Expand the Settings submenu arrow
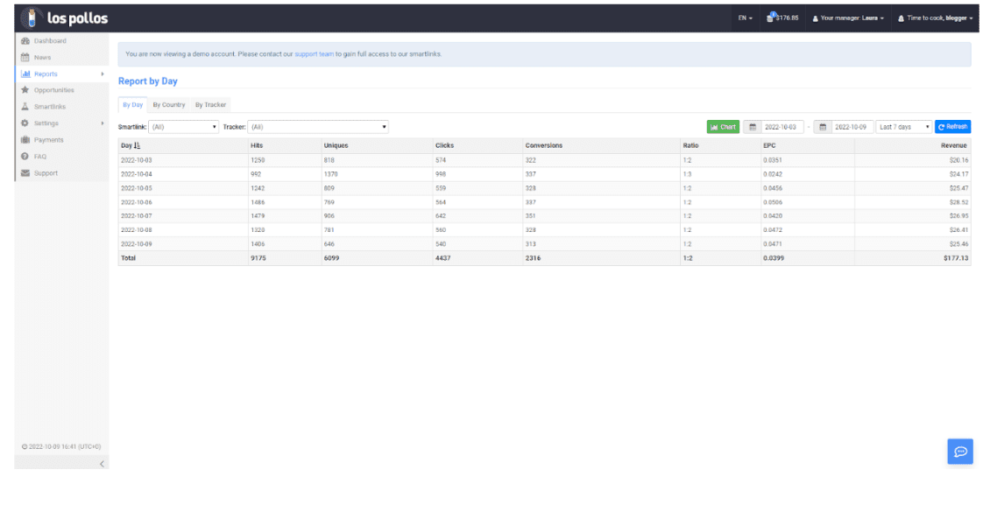Screen dimensions: 997x505 pyautogui.click(x=103, y=123)
